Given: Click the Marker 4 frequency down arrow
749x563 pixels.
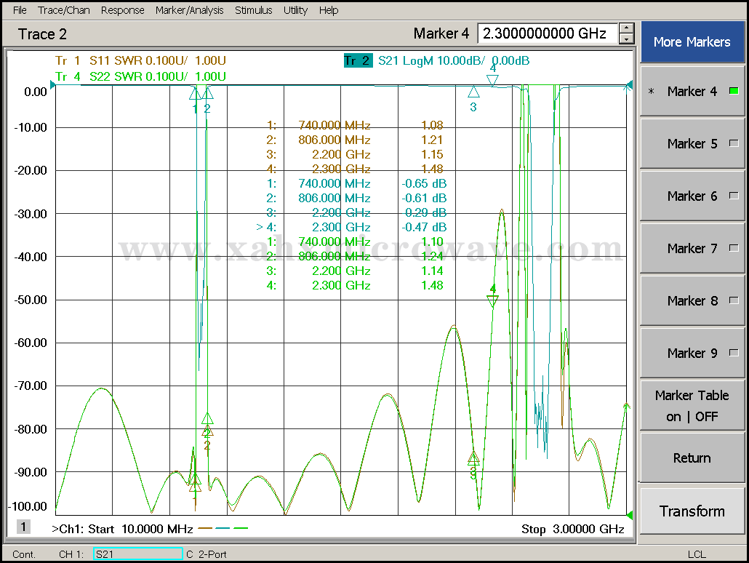Looking at the screenshot, I should (x=626, y=39).
